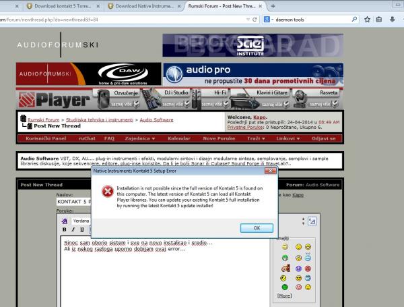The height and width of the screenshot is (307, 404).
Task: Open Studijska tehnika i instrumenti breadcrumb
Action: 100,120
